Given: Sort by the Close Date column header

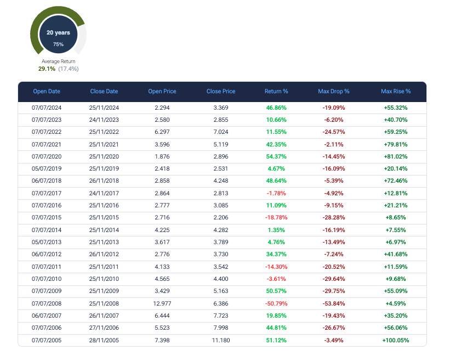Looking at the screenshot, I should tap(104, 91).
